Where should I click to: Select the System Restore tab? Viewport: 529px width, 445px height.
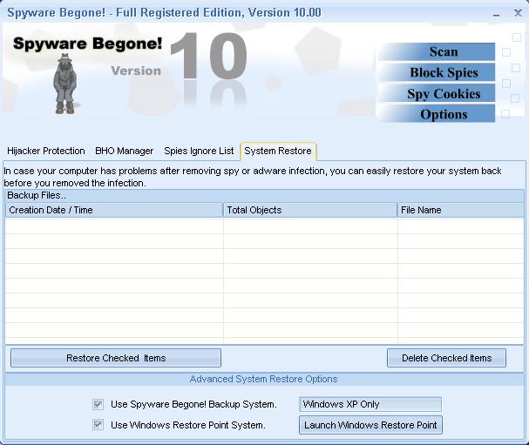278,151
